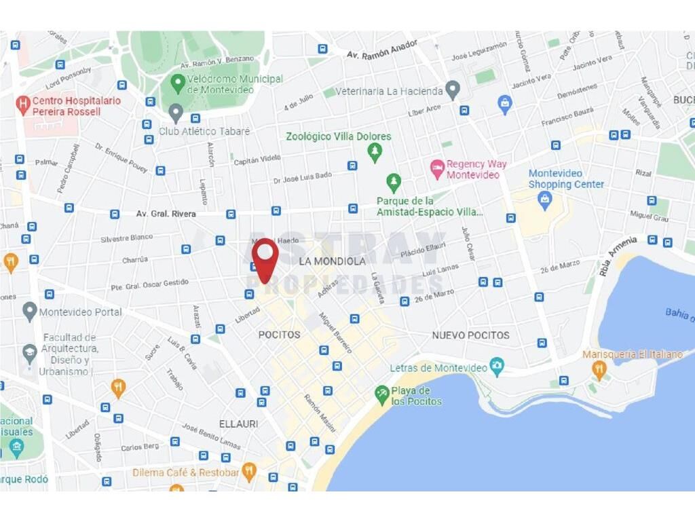Select the Regency Way Montevideo hotel icon
695x522 pixels.
point(437,170)
